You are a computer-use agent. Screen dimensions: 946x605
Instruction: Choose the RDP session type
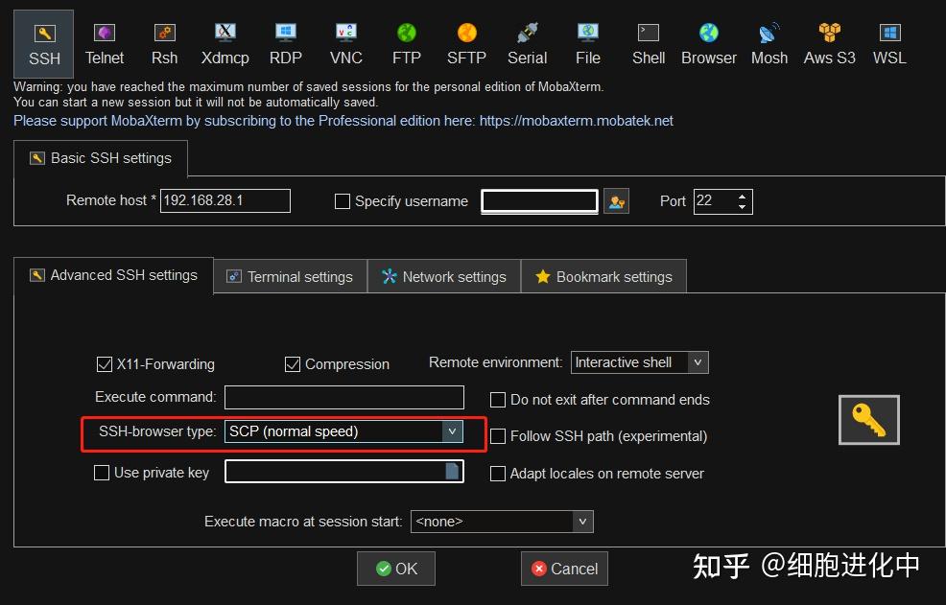pyautogui.click(x=285, y=43)
